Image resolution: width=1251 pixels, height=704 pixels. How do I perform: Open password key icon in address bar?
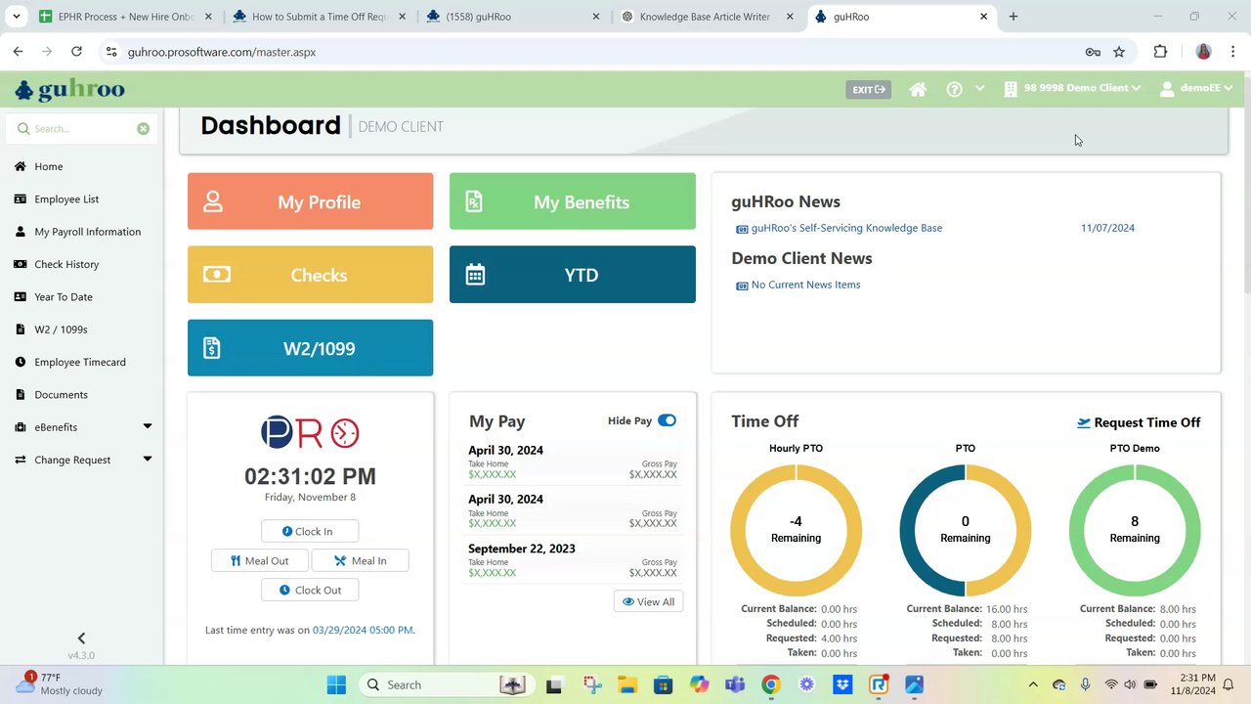(1093, 52)
